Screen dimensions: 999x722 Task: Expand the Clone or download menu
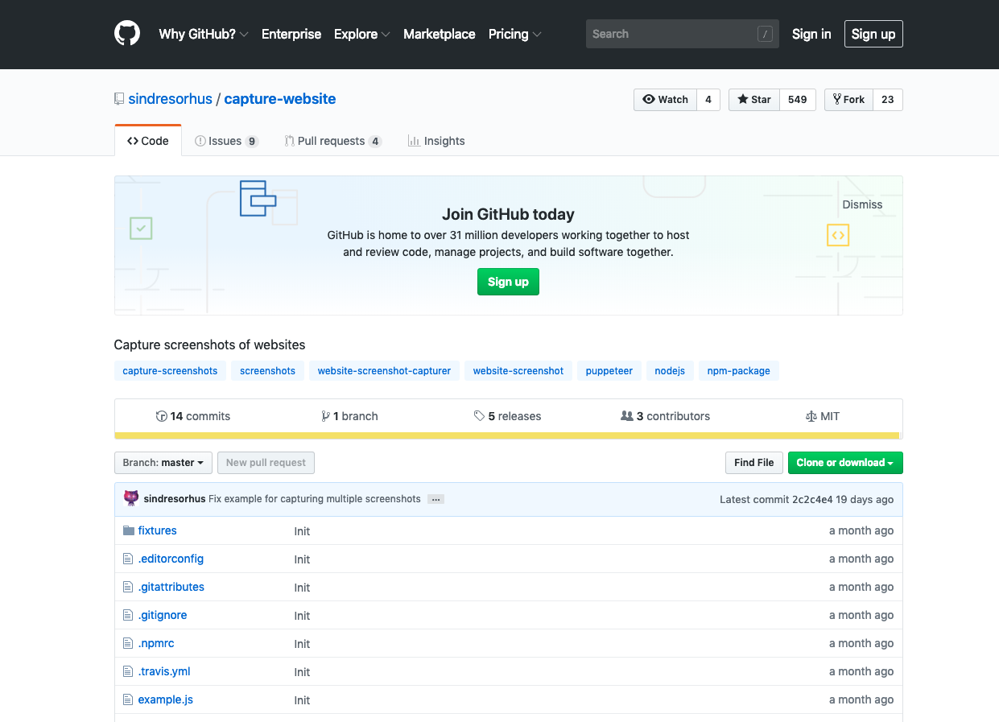click(845, 463)
